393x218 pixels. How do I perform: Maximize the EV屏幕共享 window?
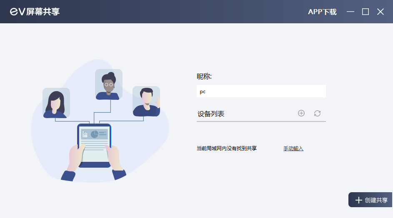365,12
